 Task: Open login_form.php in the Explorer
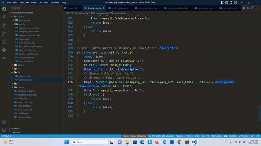coord(25,102)
